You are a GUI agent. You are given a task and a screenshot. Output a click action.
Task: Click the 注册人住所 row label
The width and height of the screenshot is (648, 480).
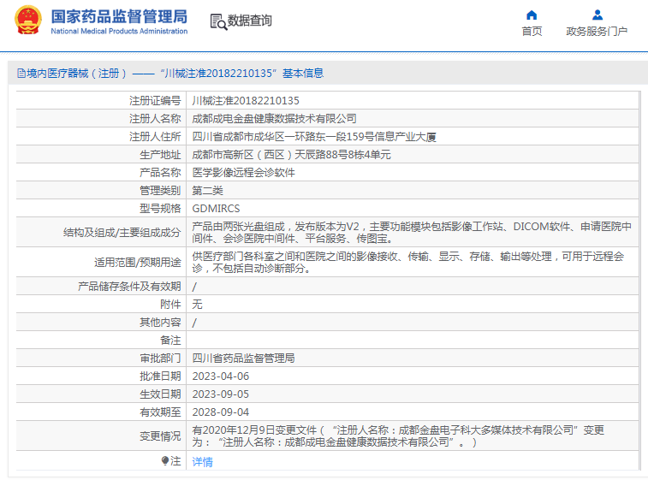[155, 137]
